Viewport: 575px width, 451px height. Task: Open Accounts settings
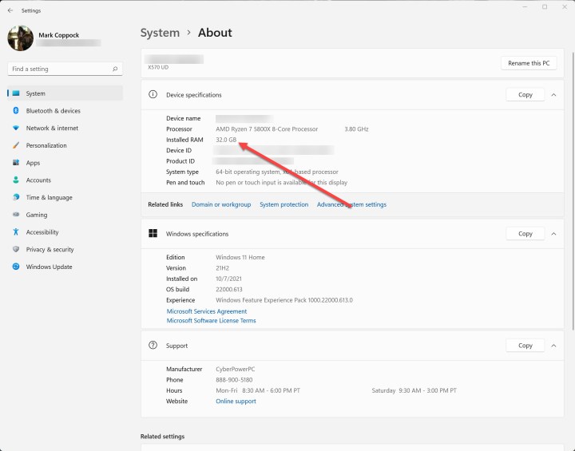pos(65,180)
